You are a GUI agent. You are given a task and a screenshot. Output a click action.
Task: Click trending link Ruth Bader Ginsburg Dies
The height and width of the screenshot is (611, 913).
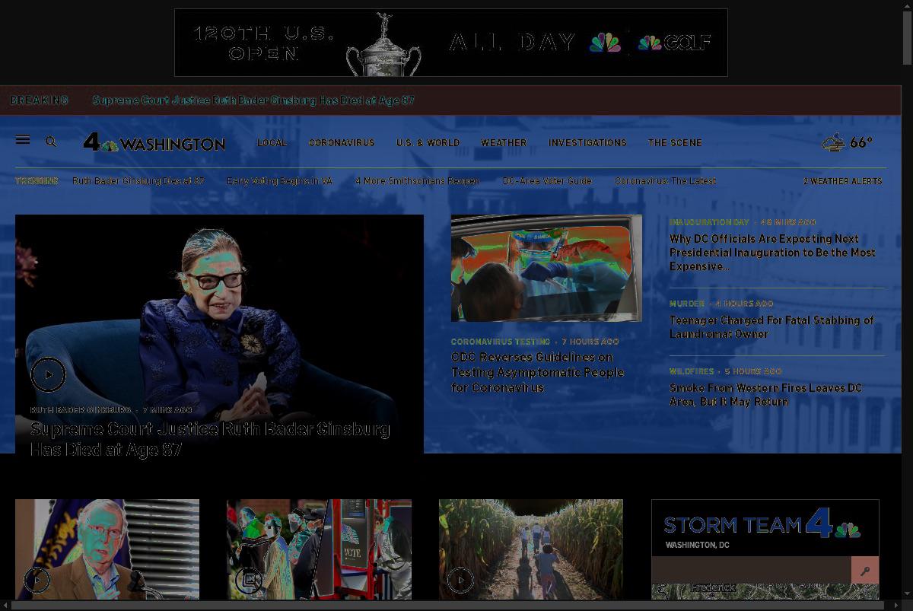click(x=138, y=181)
